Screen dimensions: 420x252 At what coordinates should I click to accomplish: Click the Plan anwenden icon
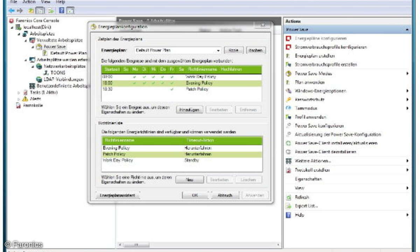point(289,82)
